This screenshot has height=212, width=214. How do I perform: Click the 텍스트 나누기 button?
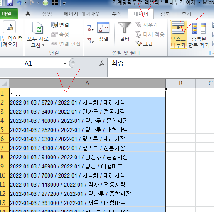pyautogui.click(x=179, y=34)
